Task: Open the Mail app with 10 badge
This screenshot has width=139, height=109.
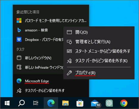Action: 96,103
